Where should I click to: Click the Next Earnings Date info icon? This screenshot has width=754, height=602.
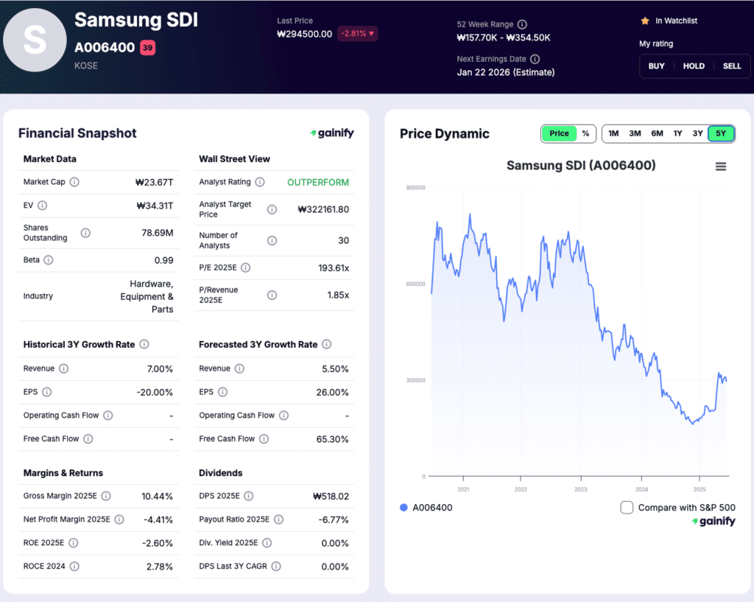tap(535, 59)
